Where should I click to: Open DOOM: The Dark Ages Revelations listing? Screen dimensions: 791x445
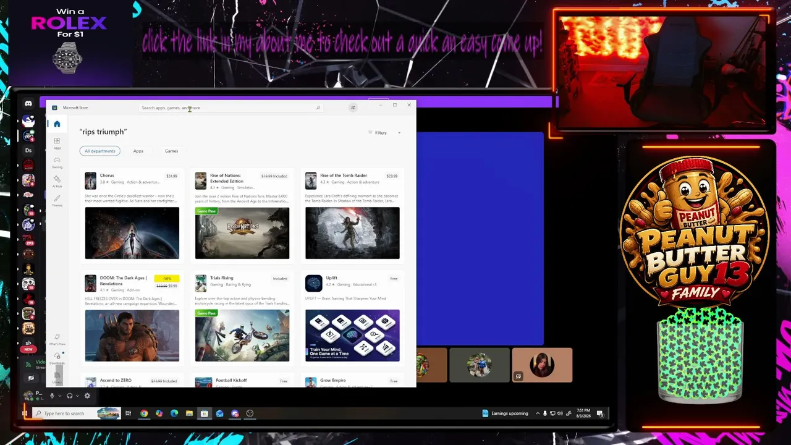pyautogui.click(x=123, y=281)
